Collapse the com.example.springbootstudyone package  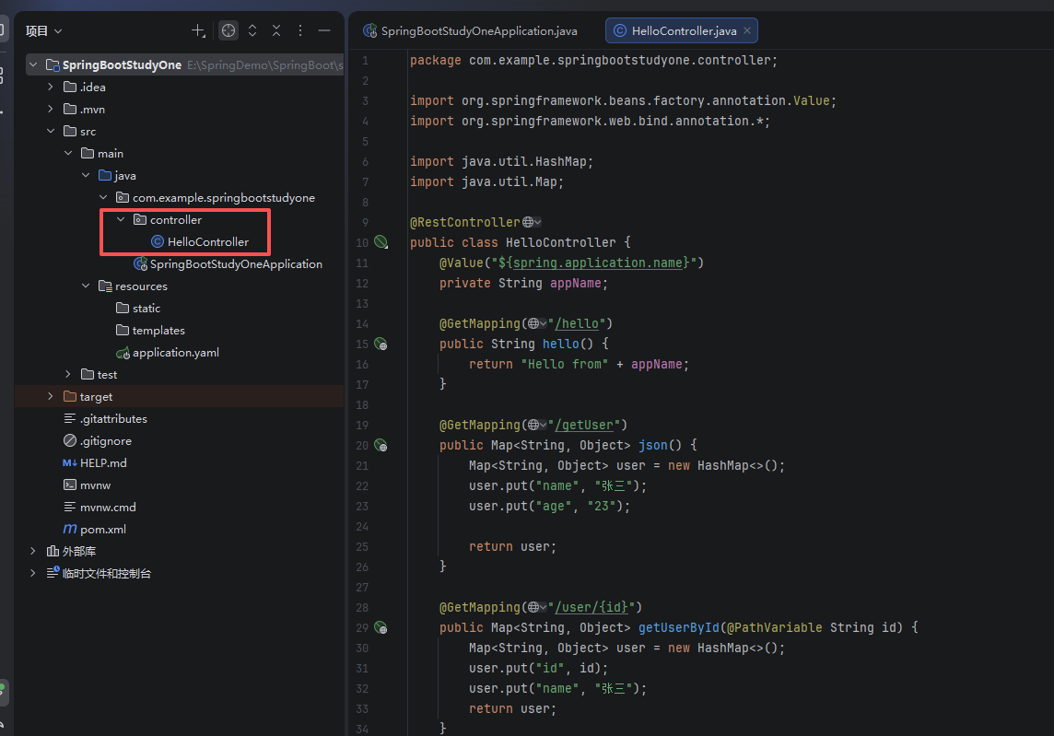(x=103, y=198)
